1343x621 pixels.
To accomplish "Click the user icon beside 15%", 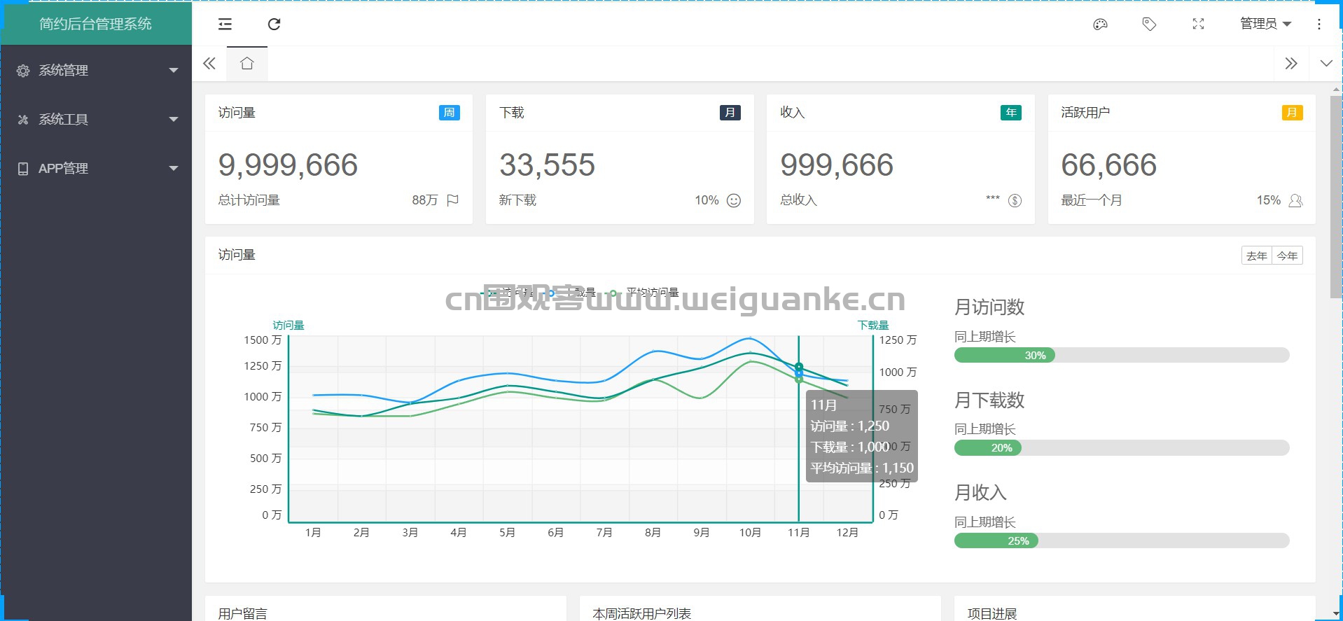I will coord(1295,201).
